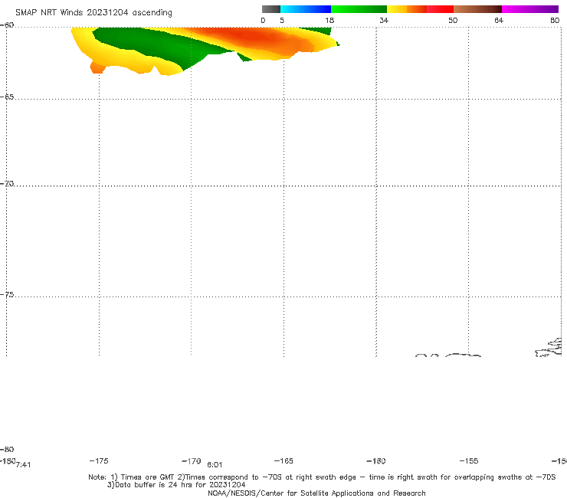The image size is (567, 498).
Task: Click the red segment of the color bar
Action: click(440, 9)
